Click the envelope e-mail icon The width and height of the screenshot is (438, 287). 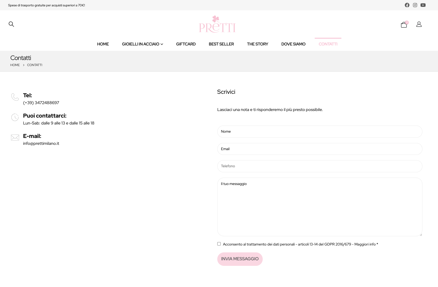(15, 137)
